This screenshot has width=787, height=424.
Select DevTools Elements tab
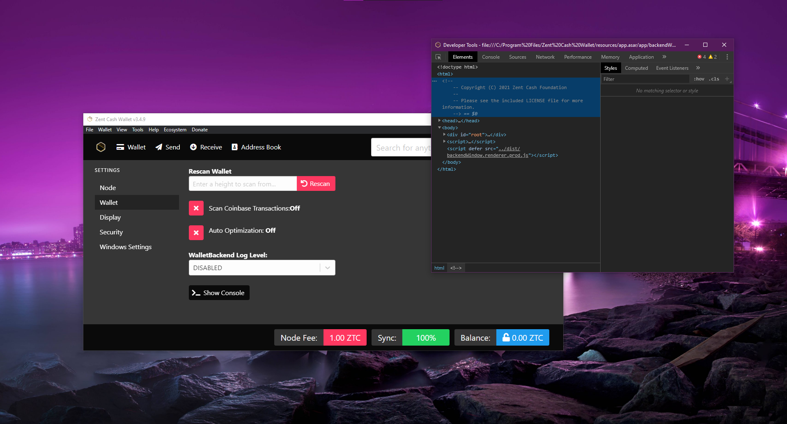click(463, 57)
